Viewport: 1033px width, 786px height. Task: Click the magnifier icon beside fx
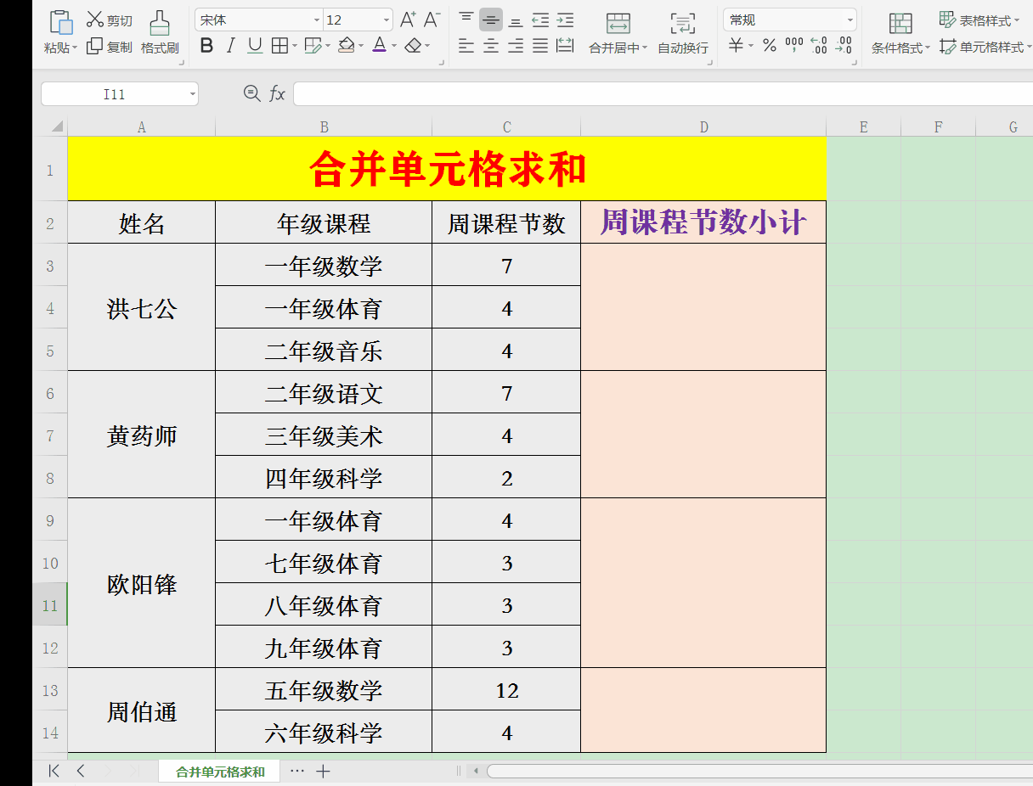point(251,93)
